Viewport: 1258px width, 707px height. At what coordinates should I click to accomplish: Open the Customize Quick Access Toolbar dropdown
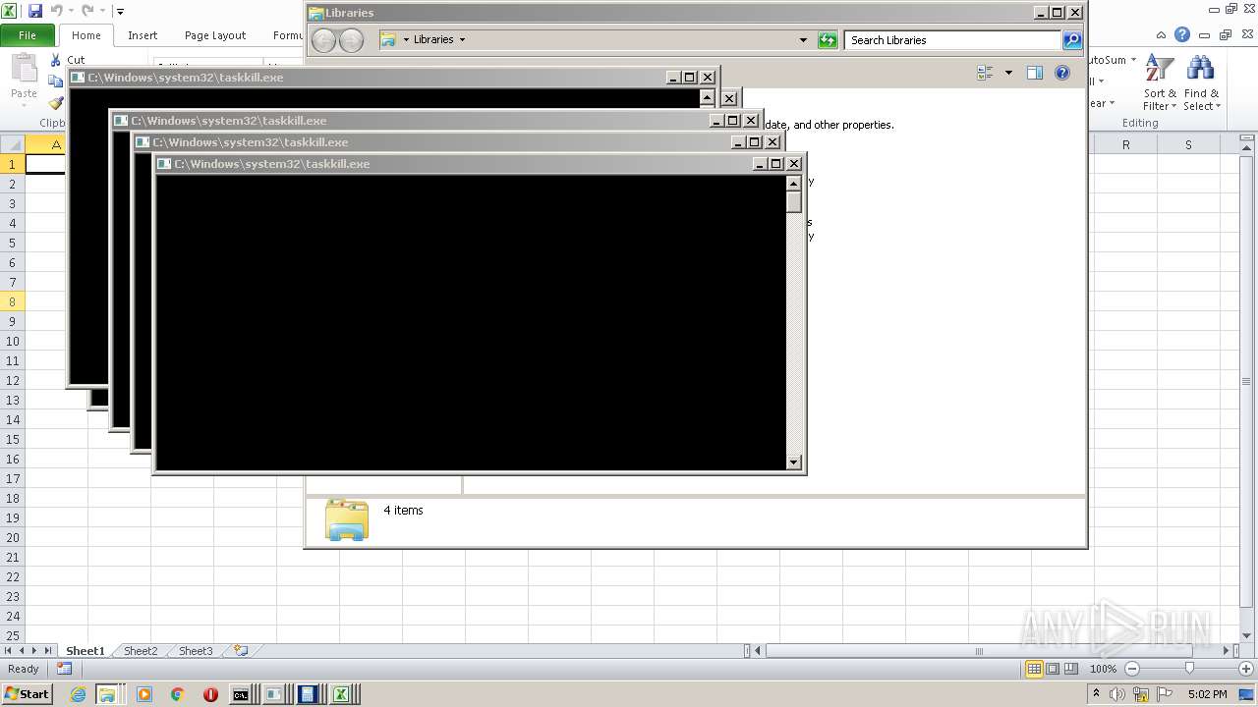pos(120,12)
